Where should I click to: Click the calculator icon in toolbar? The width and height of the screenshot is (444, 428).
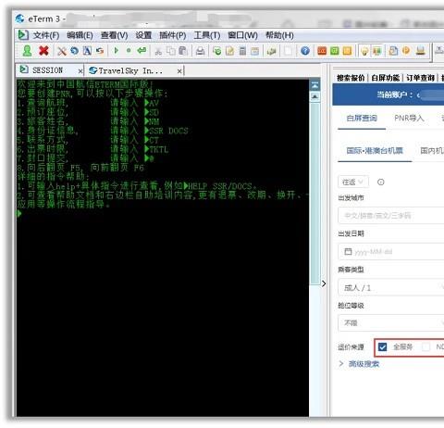[x=242, y=51]
